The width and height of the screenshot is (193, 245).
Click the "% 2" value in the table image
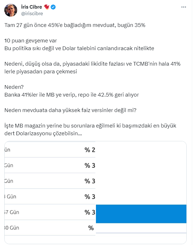90,150
